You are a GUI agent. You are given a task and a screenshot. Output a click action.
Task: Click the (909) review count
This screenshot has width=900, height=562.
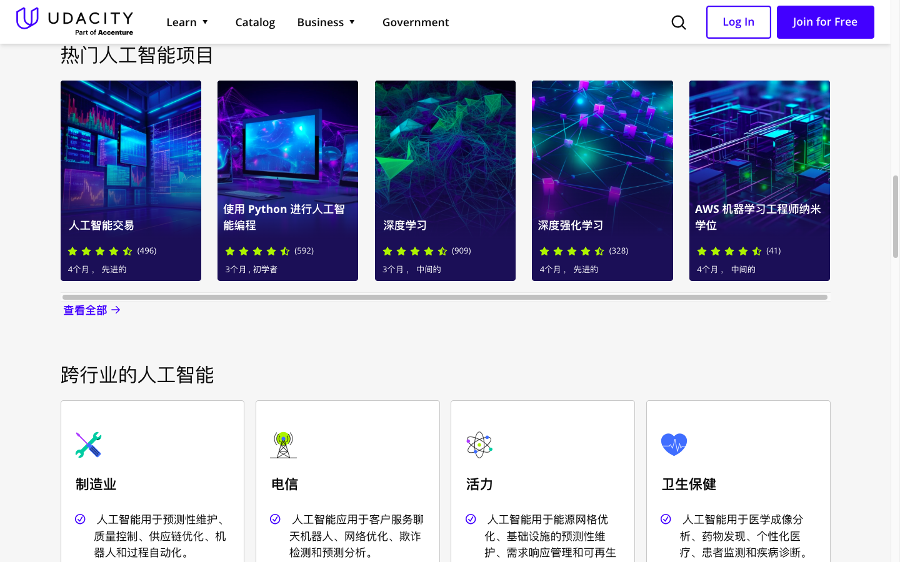[x=461, y=251]
